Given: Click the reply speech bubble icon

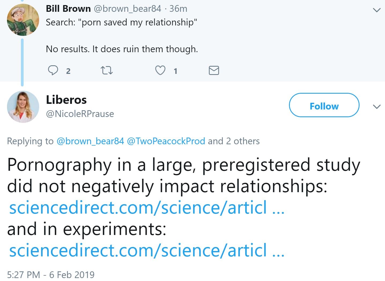Looking at the screenshot, I should coord(53,70).
